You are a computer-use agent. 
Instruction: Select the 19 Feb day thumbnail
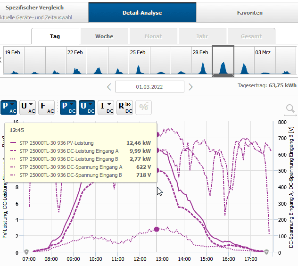click(14, 60)
